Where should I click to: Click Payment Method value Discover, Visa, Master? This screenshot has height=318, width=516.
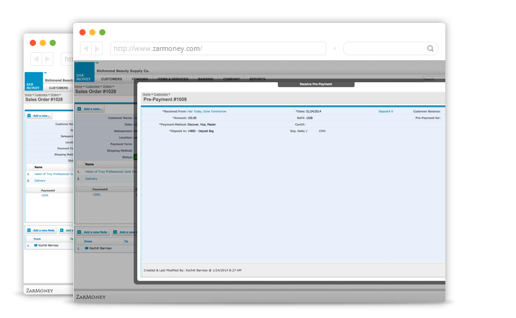[202, 125]
